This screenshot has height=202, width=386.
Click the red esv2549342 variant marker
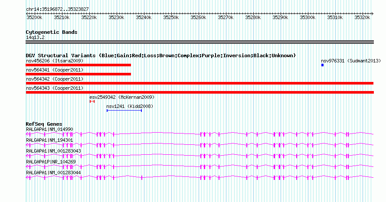click(92, 101)
